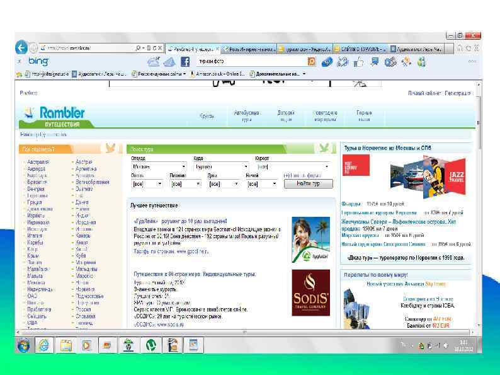Screen dimensions: 500x375
Task: Go back with the browser back arrow
Action: pyautogui.click(x=21, y=48)
